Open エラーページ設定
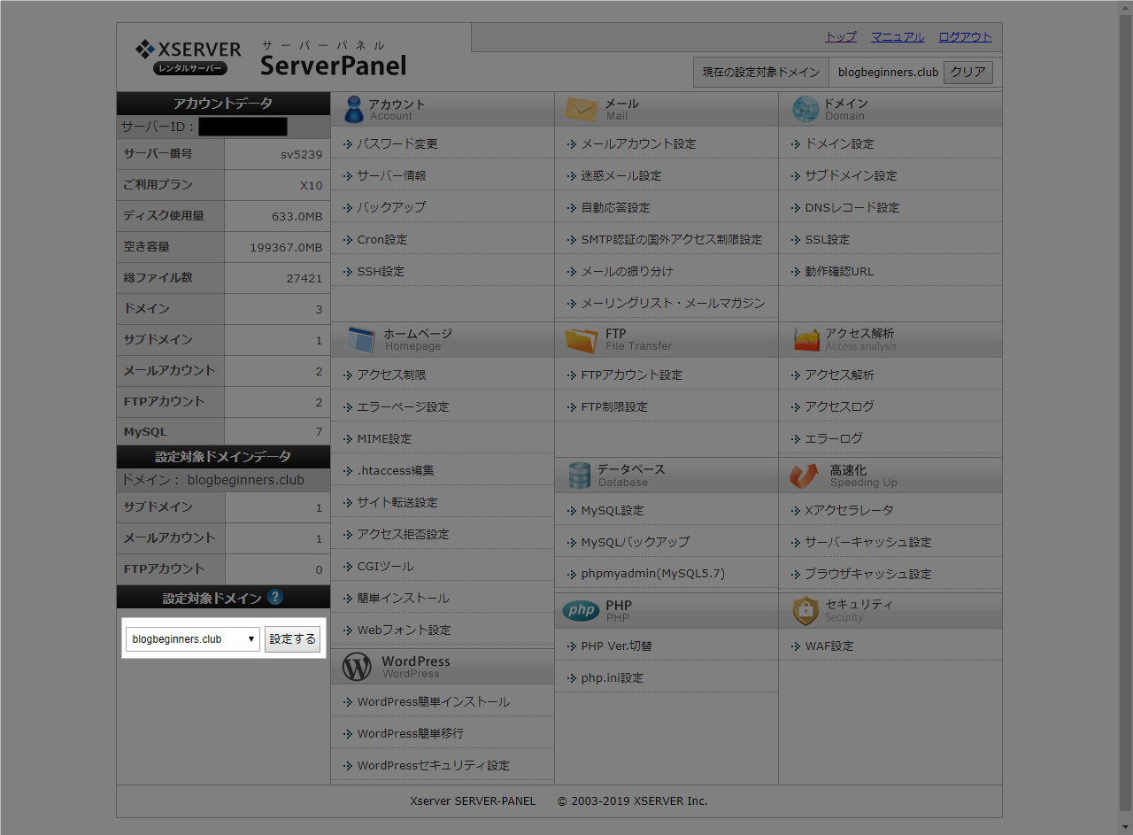The height and width of the screenshot is (835, 1133). pos(403,406)
